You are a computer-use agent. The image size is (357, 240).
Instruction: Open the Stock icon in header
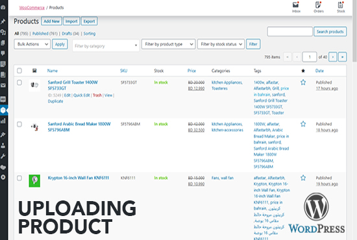(341, 7)
